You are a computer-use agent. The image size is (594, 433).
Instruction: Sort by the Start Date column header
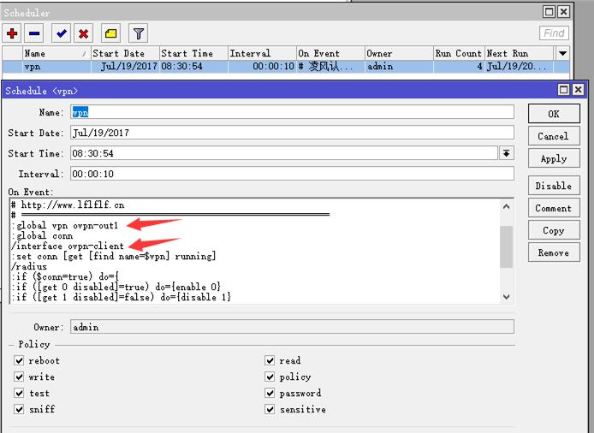pyautogui.click(x=124, y=53)
